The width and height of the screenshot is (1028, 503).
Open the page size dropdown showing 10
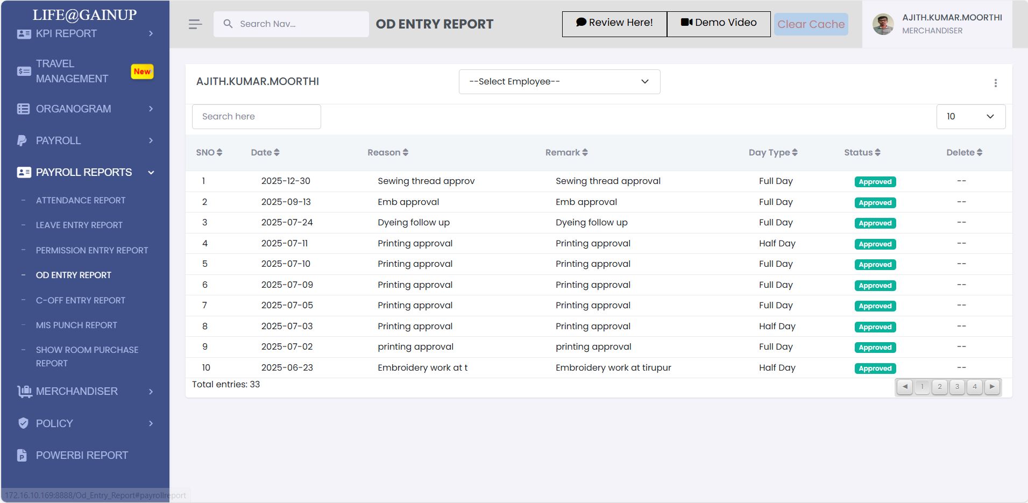tap(970, 117)
